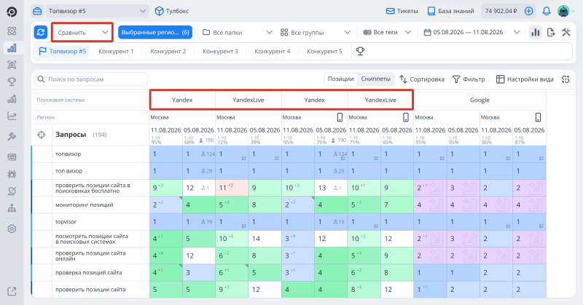Click the sync icon right of Настройки вида

click(x=566, y=79)
